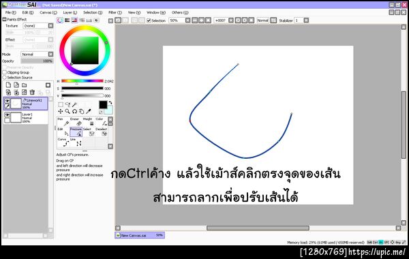Image resolution: width=409 pixels, height=259 pixels.
Task: Choose the Pressure tool
Action: [x=76, y=132]
